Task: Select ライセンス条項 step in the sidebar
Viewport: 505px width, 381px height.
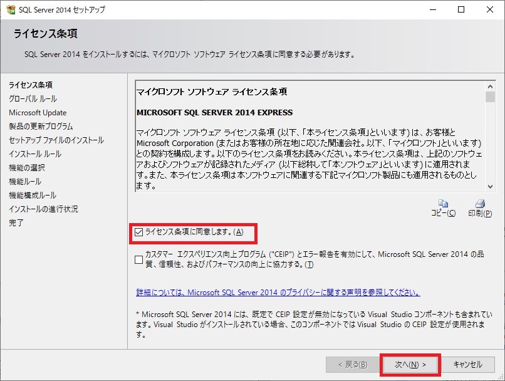Action: point(31,85)
